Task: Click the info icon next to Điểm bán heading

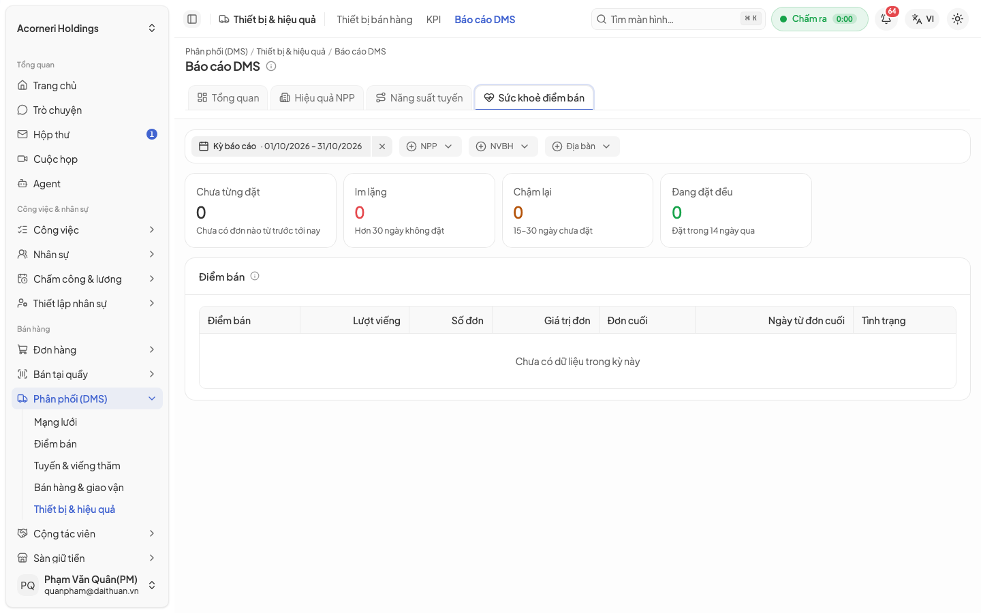Action: click(255, 277)
